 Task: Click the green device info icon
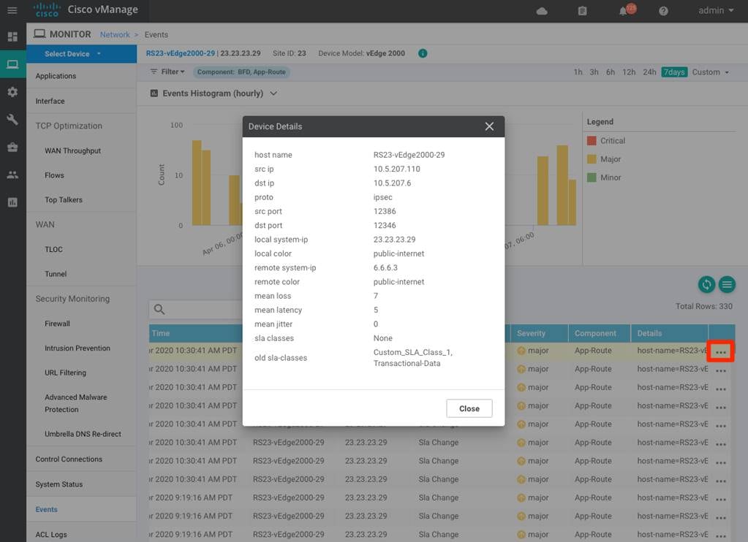423,53
